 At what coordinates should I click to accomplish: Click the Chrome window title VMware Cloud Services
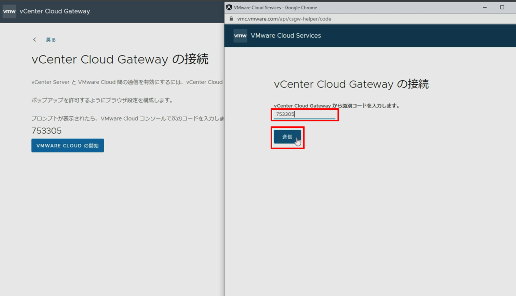pyautogui.click(x=275, y=7)
